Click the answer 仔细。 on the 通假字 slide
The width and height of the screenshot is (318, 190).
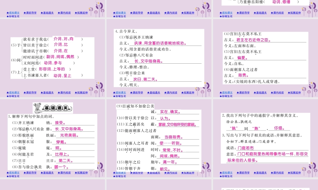[279, 128]
